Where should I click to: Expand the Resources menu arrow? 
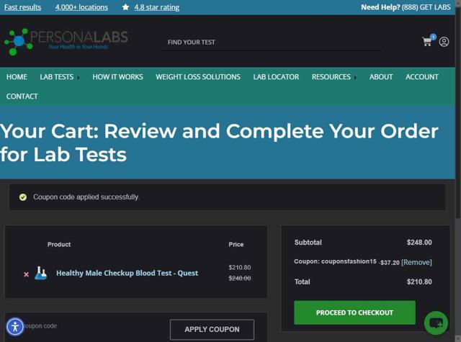point(355,78)
